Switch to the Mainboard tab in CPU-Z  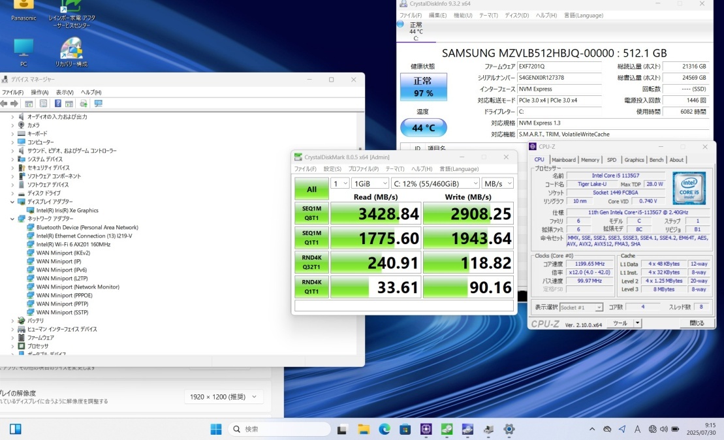click(x=564, y=160)
